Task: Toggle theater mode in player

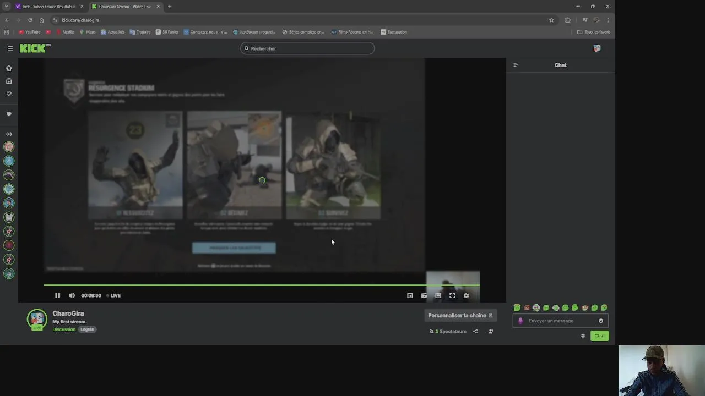Action: [438, 295]
